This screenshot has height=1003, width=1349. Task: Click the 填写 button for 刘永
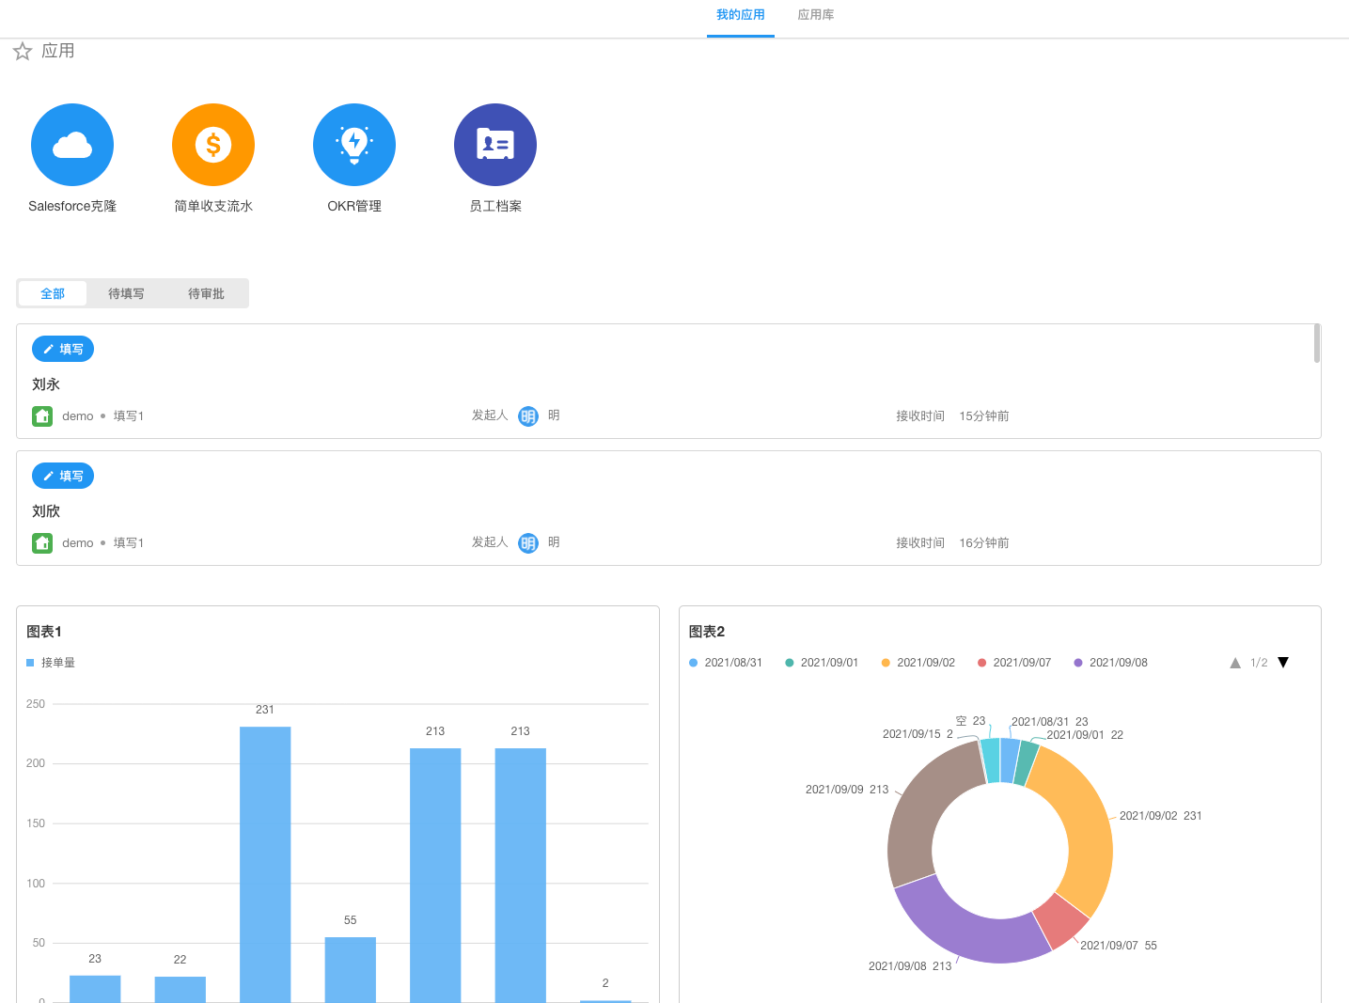(63, 349)
